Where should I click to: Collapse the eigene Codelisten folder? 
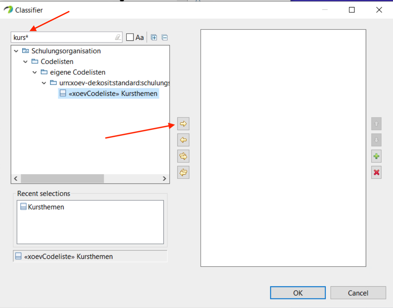pyautogui.click(x=34, y=72)
